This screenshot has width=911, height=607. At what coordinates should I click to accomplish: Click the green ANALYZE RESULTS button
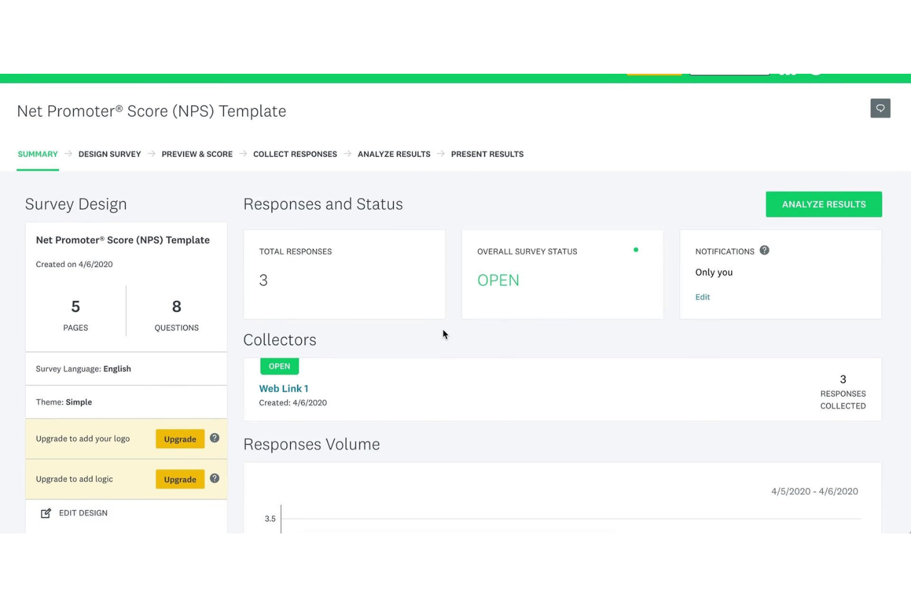[x=824, y=204]
